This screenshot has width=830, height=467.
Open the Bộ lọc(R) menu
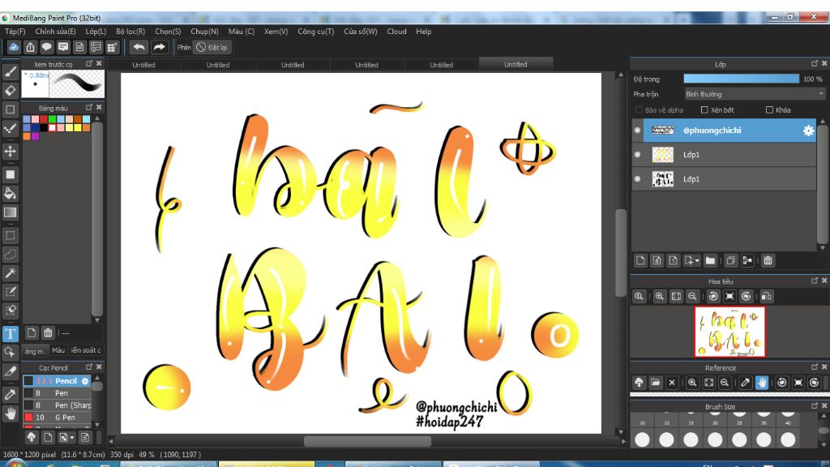(130, 32)
